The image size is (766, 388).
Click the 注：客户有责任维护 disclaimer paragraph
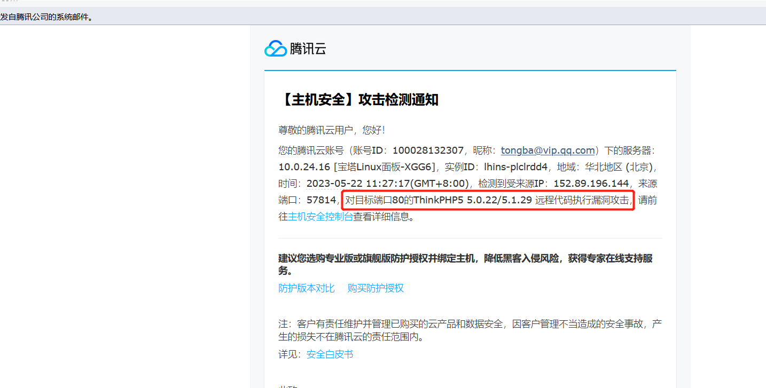[470, 330]
